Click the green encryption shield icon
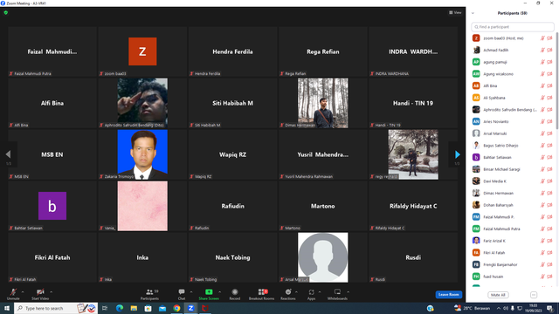The width and height of the screenshot is (559, 314). (6, 12)
